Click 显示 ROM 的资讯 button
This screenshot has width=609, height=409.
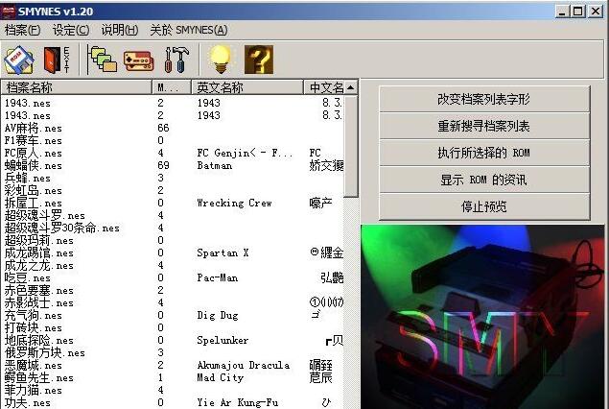(x=484, y=180)
